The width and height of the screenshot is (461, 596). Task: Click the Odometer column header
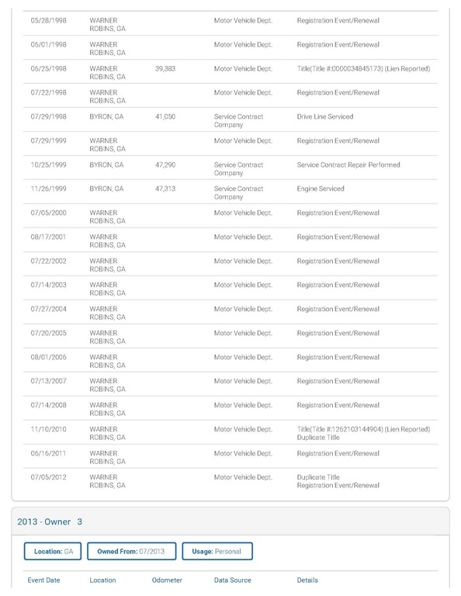click(x=167, y=580)
